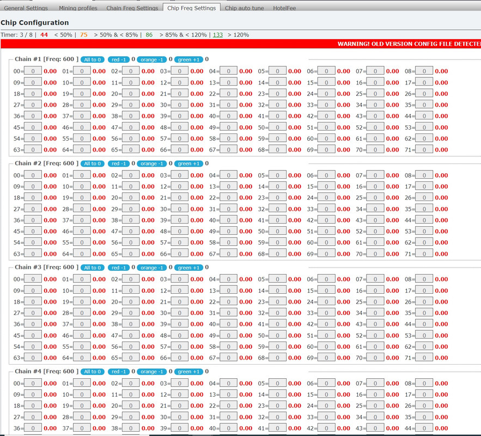Click green +1 button in Chain #3
This screenshot has height=436, width=481.
[188, 268]
